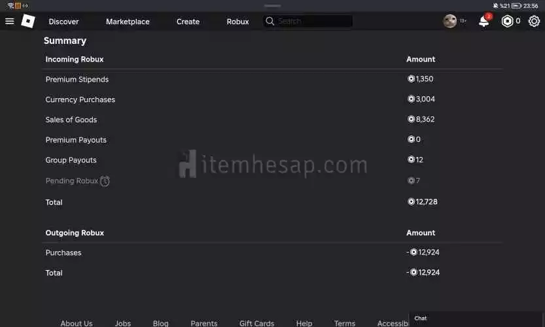Open the Create page

pos(188,22)
